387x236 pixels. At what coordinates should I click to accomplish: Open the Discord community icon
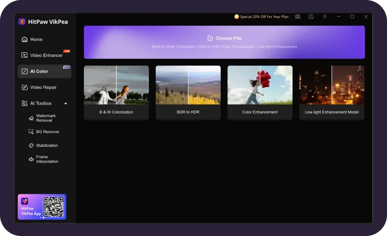298,17
